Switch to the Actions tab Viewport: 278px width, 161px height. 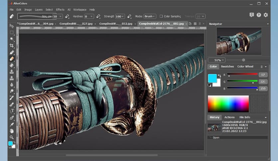229,117
